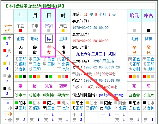Click the 子丑 cell in the year column
This screenshot has height=124, width=159.
[21, 26]
